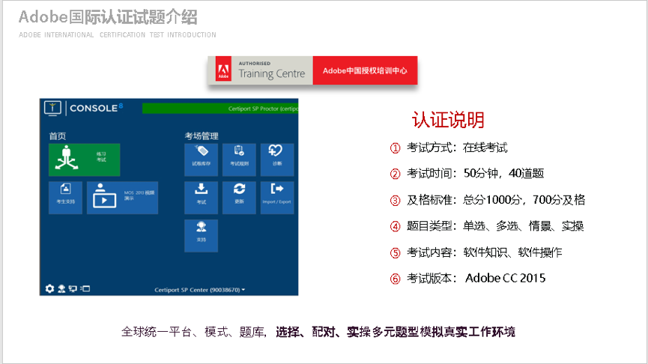Click the 更新 refresh tile

pyautogui.click(x=239, y=198)
